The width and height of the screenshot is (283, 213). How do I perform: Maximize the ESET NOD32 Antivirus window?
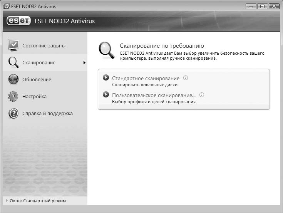pyautogui.click(x=263, y=7)
